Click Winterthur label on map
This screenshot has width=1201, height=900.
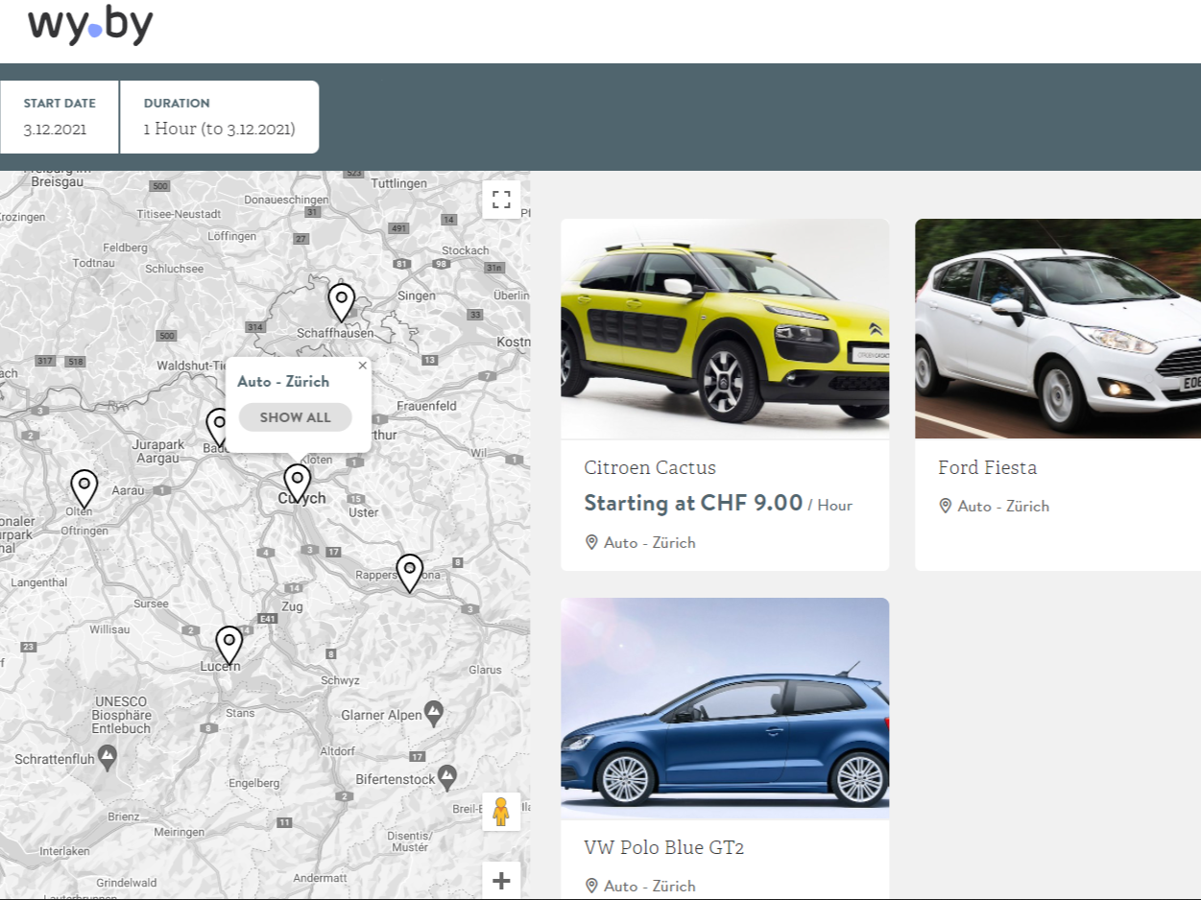(384, 435)
